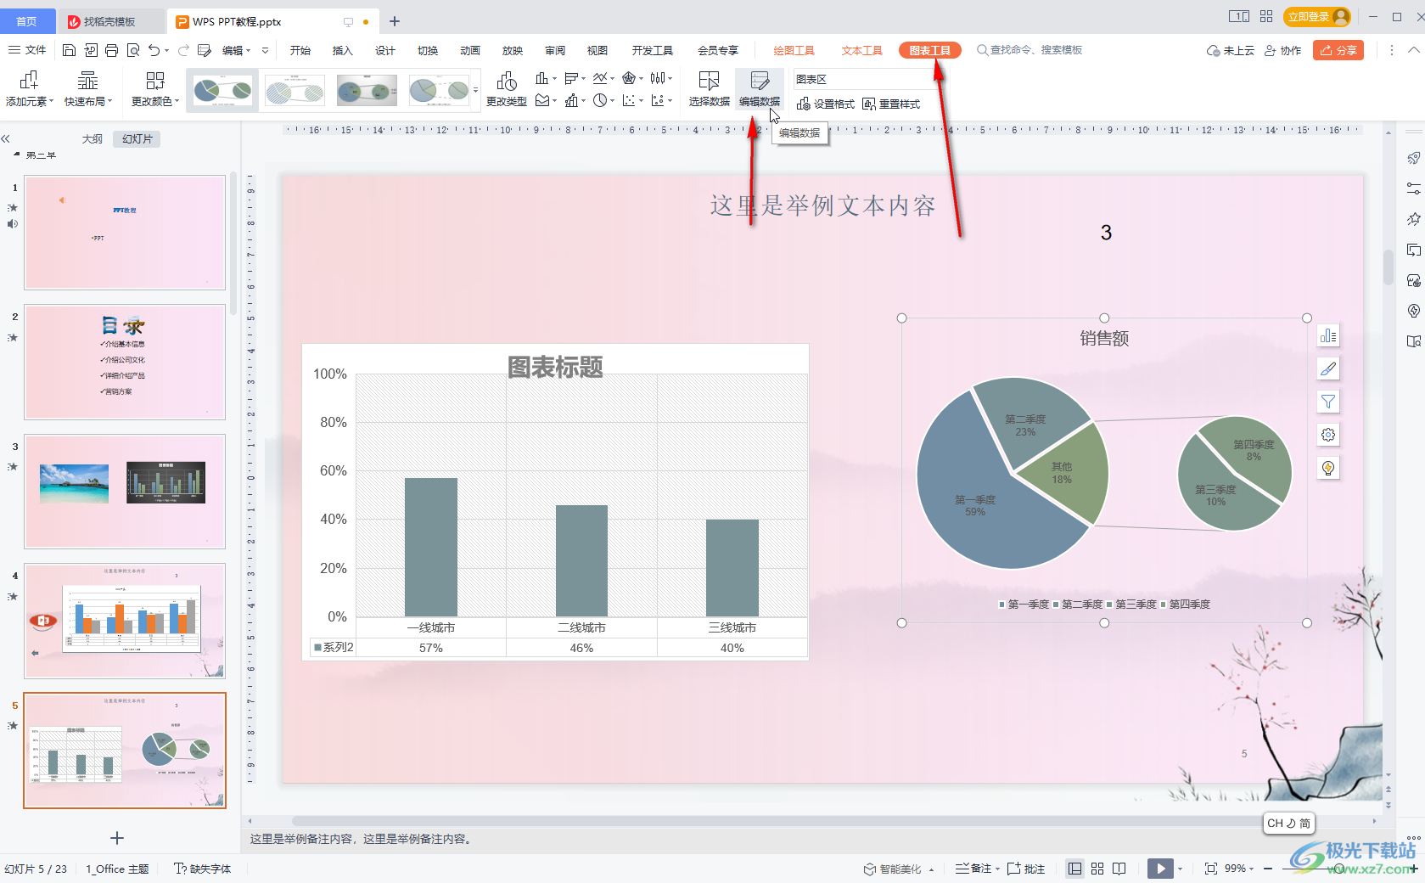Select the first pie chart style
1425x883 pixels.
(x=222, y=90)
